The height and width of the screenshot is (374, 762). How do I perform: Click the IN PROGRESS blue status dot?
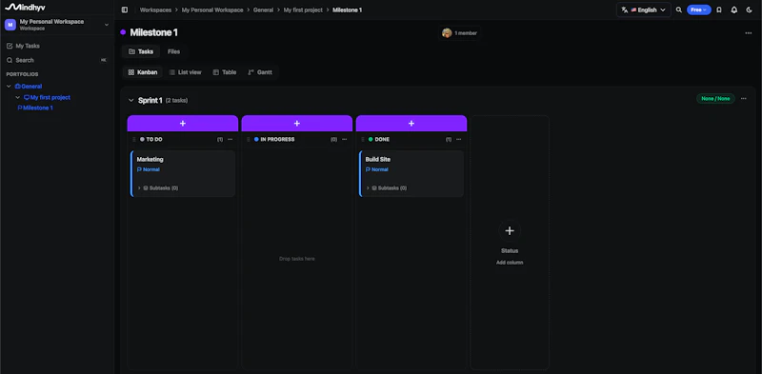coord(256,139)
